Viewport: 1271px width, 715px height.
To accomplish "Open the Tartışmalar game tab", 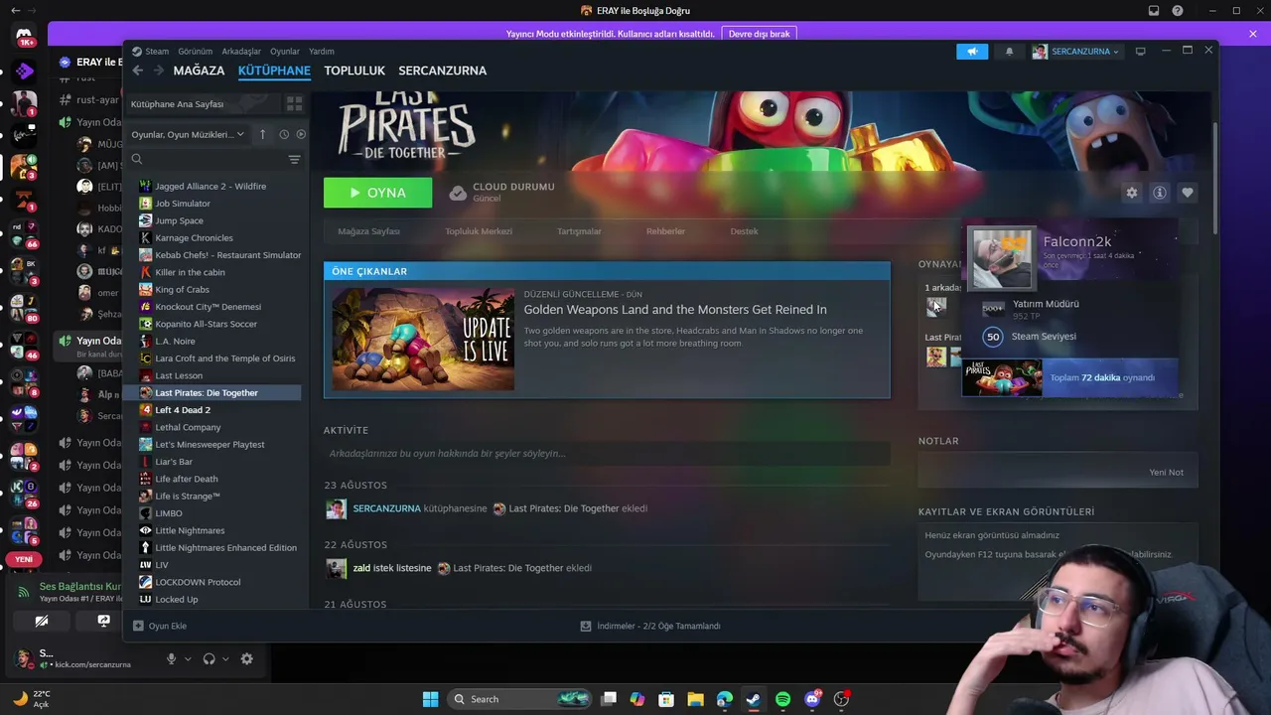I will [579, 231].
